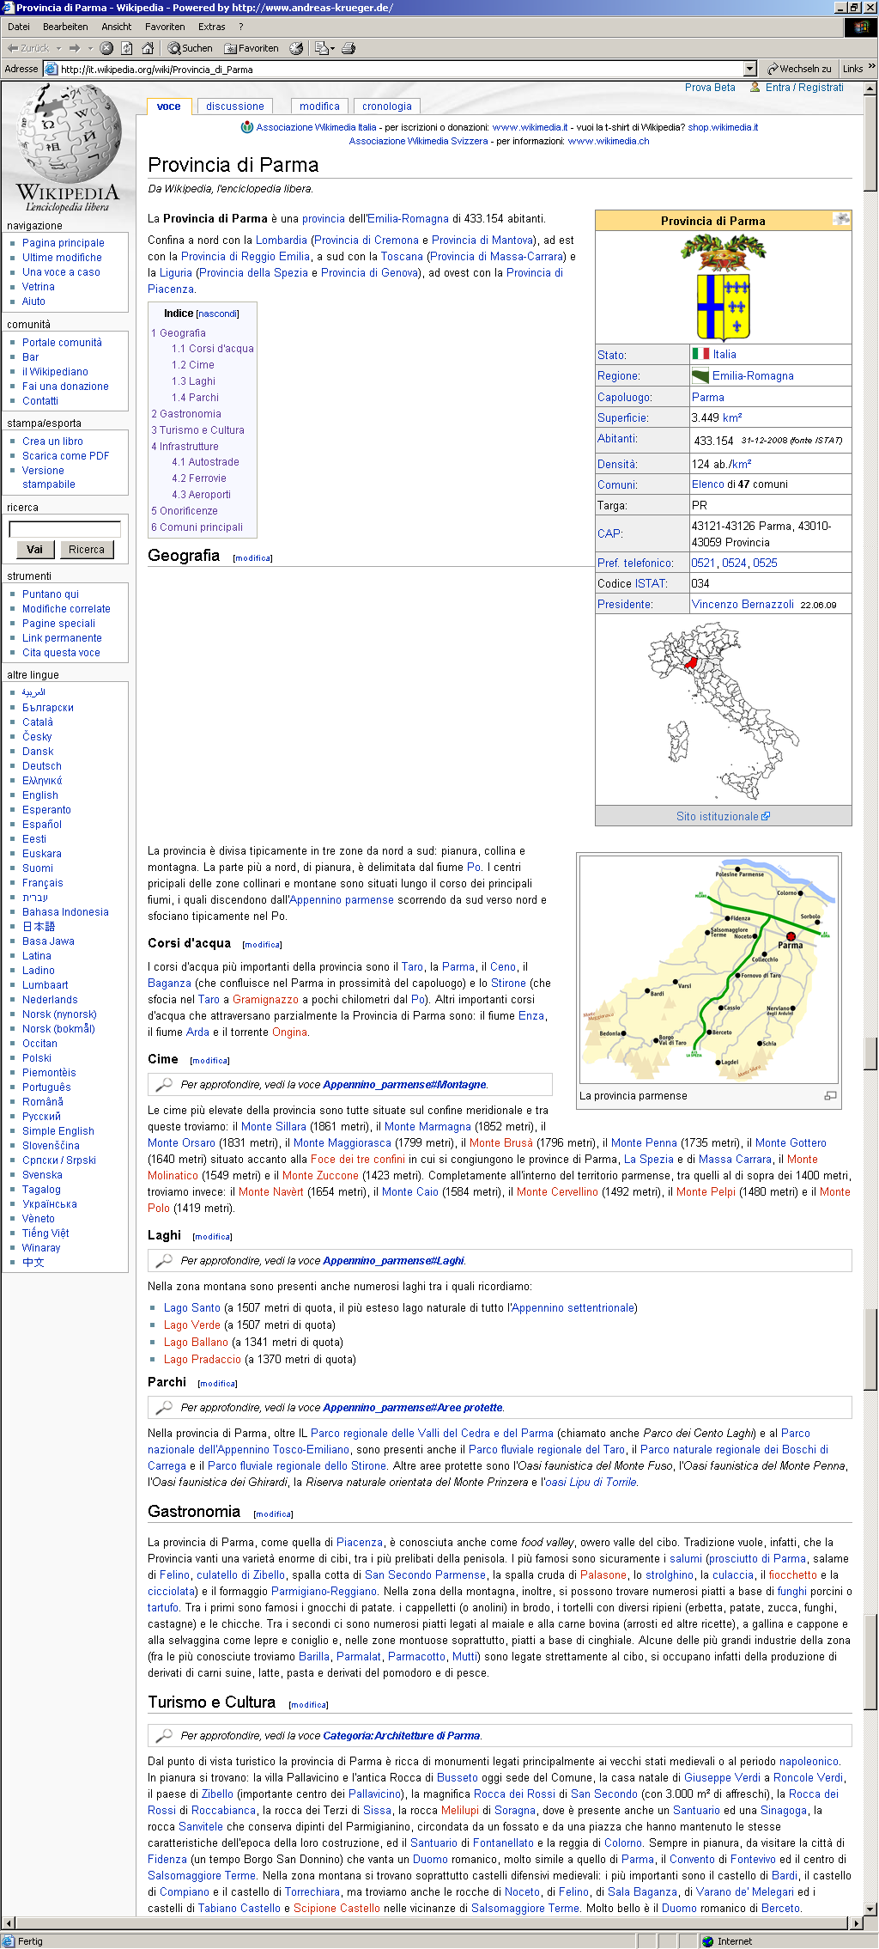Click the Stop loading icon
The width and height of the screenshot is (879, 1949).
click(x=106, y=48)
